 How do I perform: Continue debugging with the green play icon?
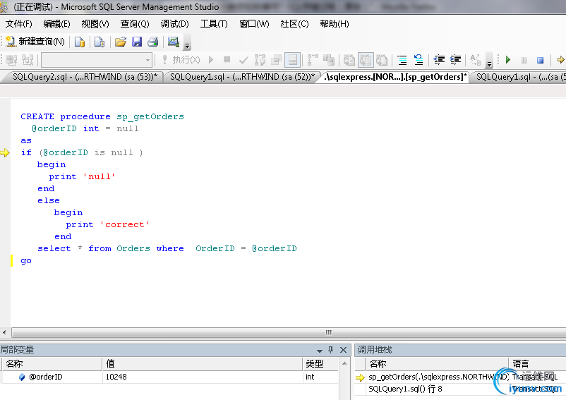coord(508,60)
